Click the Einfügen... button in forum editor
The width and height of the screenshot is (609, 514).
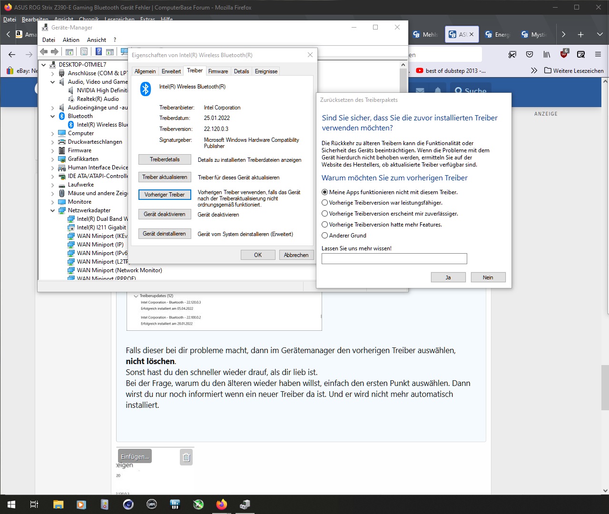(135, 457)
